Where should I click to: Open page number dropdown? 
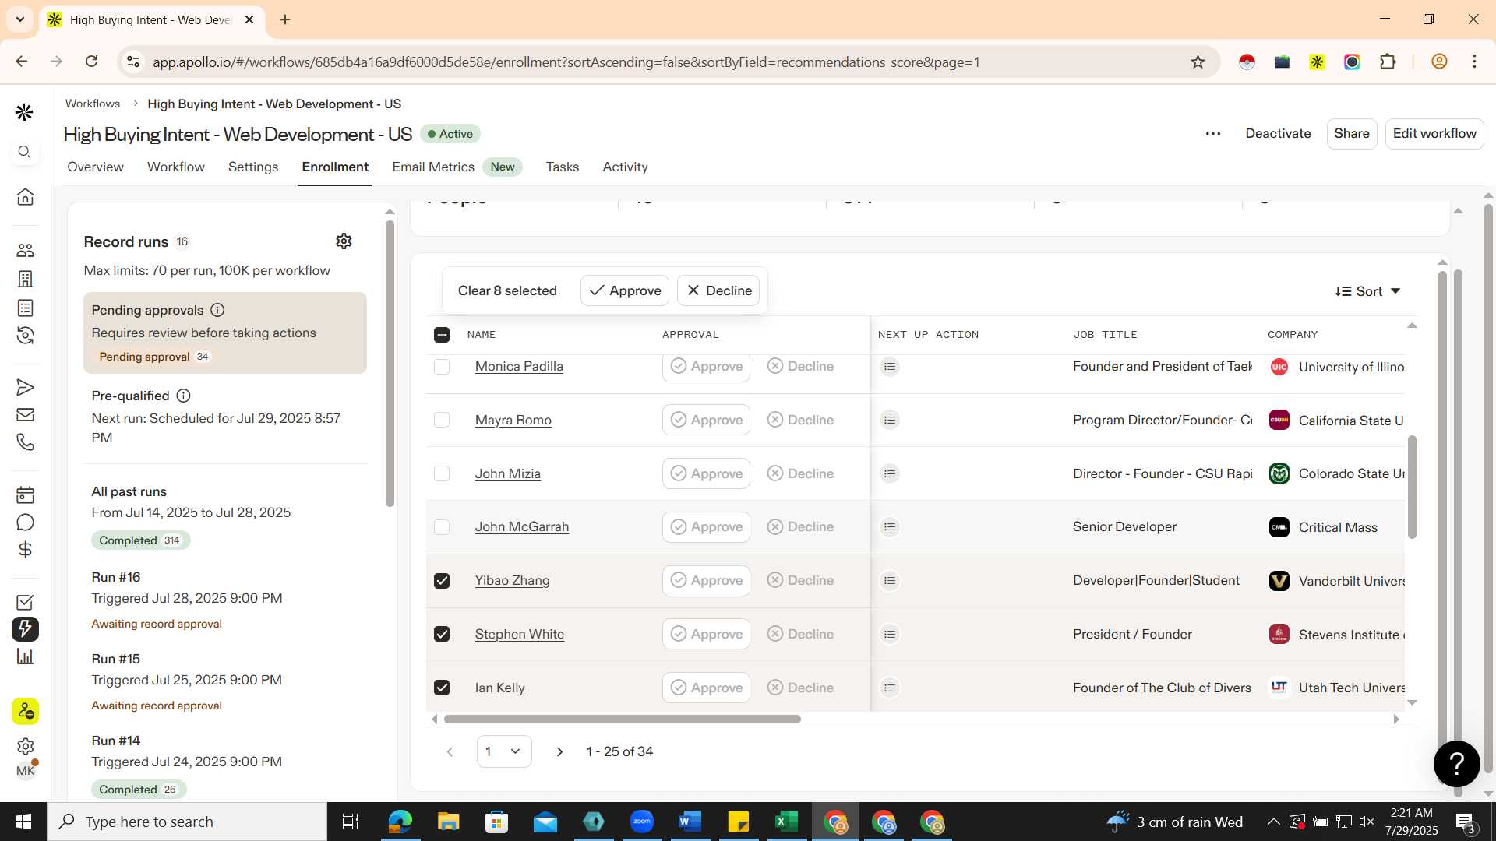[x=504, y=751]
